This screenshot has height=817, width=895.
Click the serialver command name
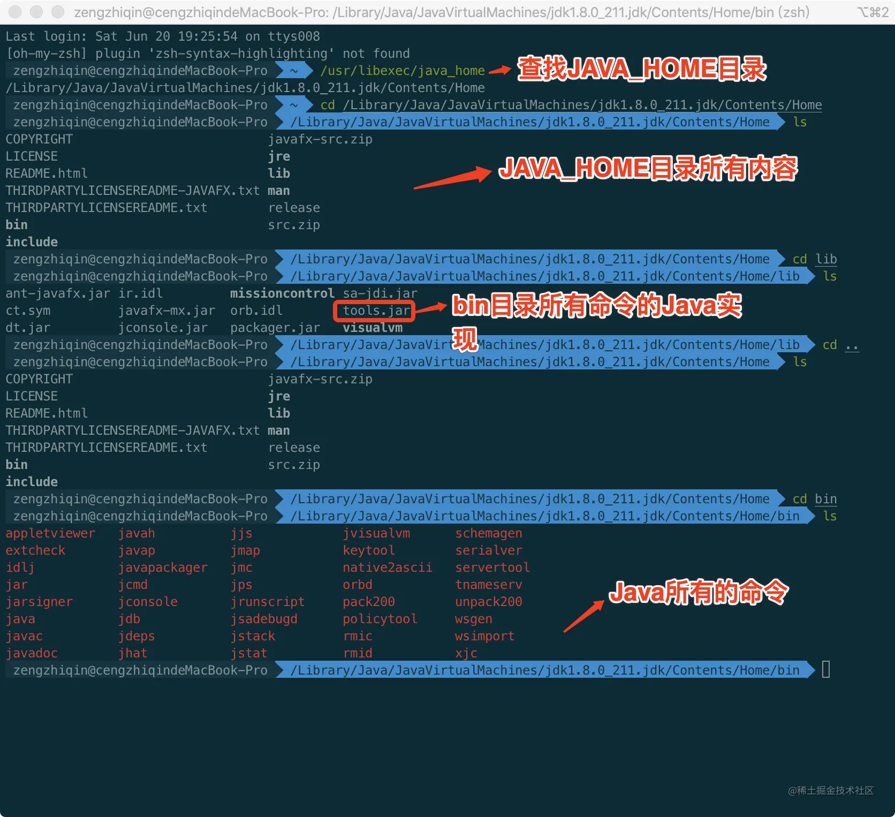click(489, 550)
